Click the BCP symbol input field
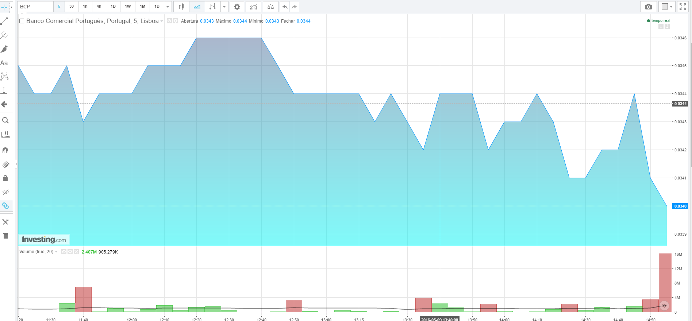692x321 pixels. (35, 7)
